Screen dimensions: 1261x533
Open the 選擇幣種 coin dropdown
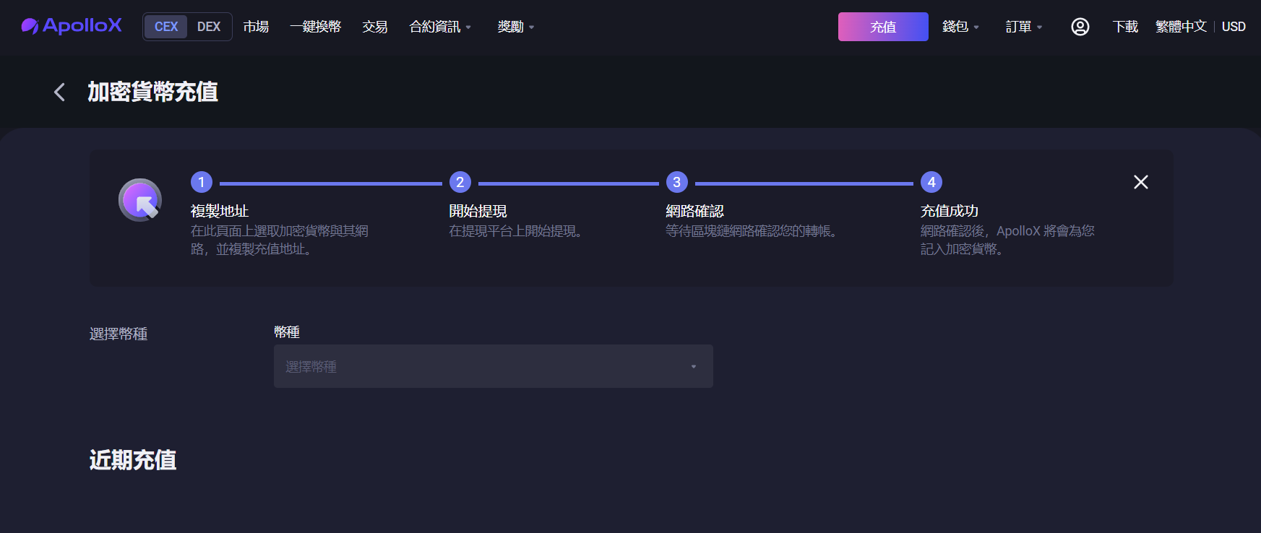(x=494, y=366)
